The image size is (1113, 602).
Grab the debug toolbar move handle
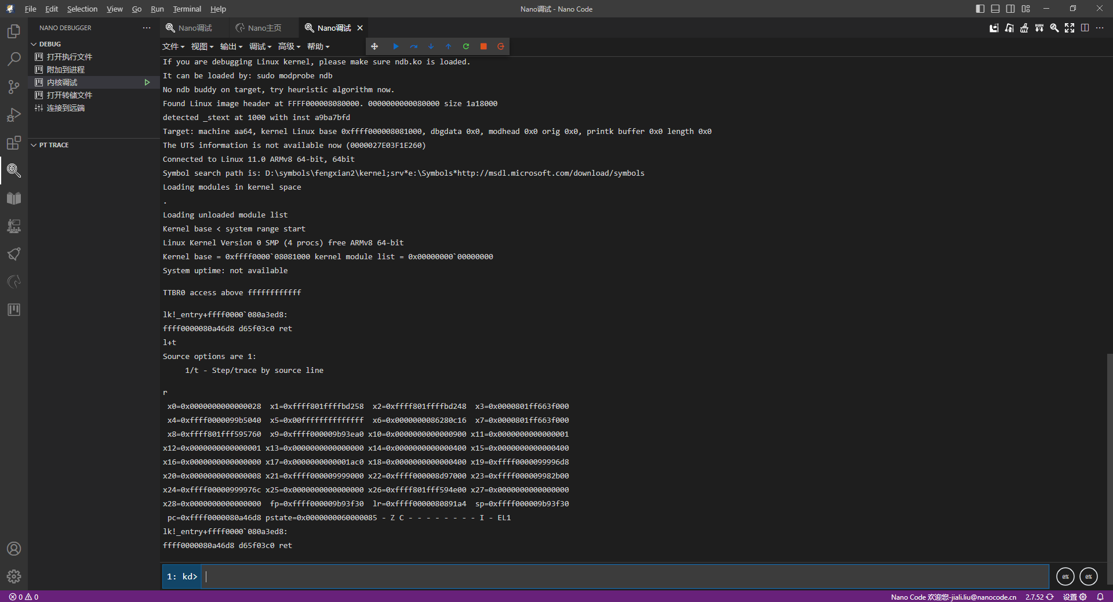[x=374, y=46]
